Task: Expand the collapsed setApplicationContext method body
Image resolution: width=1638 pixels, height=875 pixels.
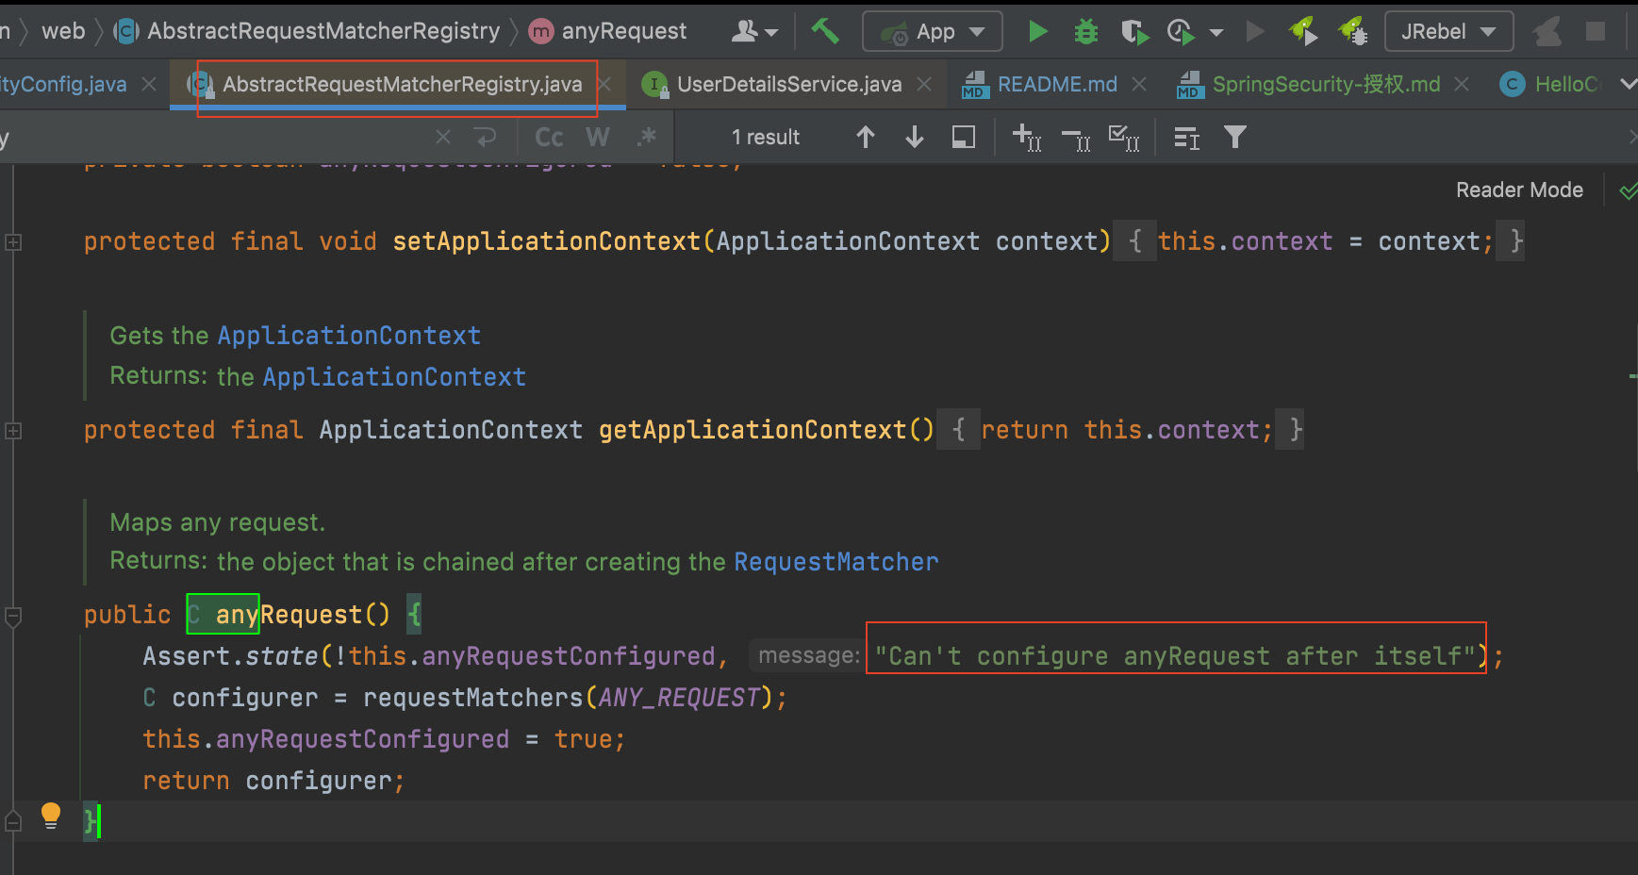Action: (x=13, y=242)
